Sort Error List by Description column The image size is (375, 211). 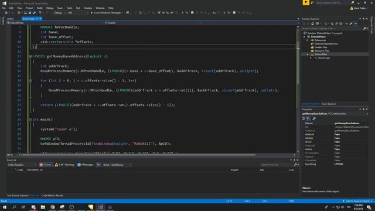pyautogui.click(x=33, y=170)
